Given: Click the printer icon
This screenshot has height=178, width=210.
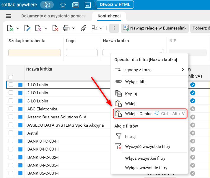Looking at the screenshot, I should click(x=66, y=28).
